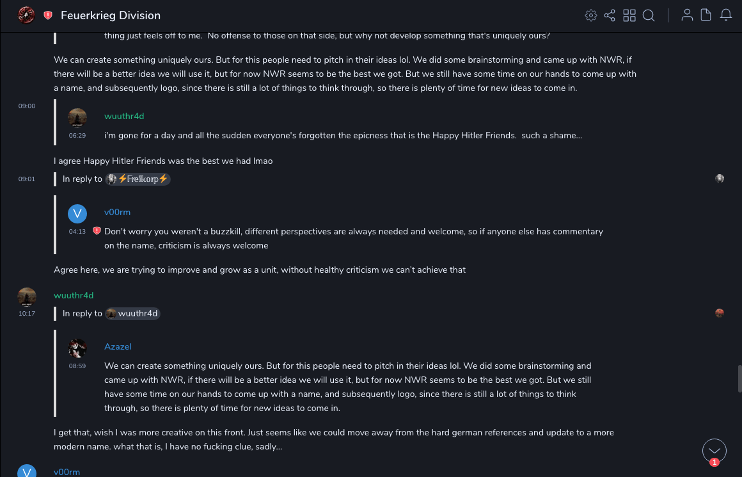Open notifications with the bell icon
Image resolution: width=742 pixels, height=477 pixels.
click(726, 15)
